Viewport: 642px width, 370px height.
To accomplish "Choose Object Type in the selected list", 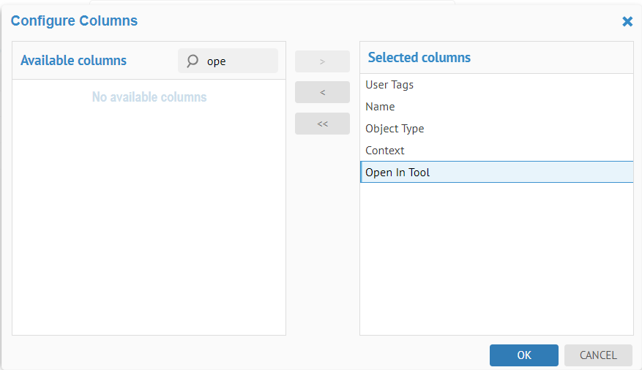I will coord(395,129).
